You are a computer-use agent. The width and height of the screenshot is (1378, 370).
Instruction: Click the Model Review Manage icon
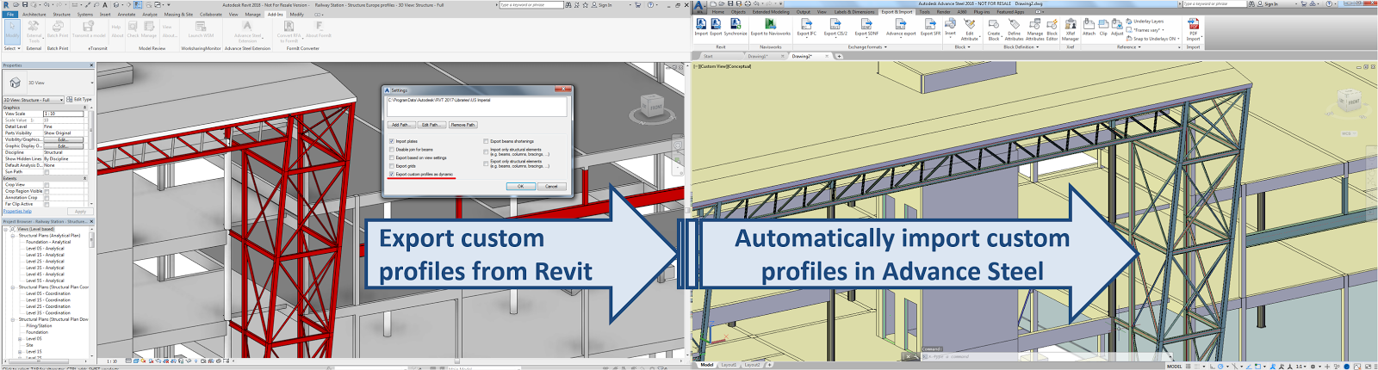(x=149, y=31)
